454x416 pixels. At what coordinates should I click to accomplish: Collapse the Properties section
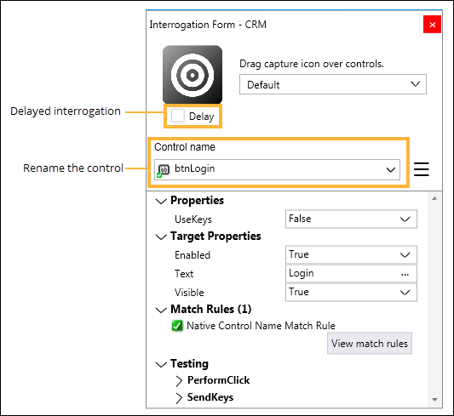pos(161,201)
